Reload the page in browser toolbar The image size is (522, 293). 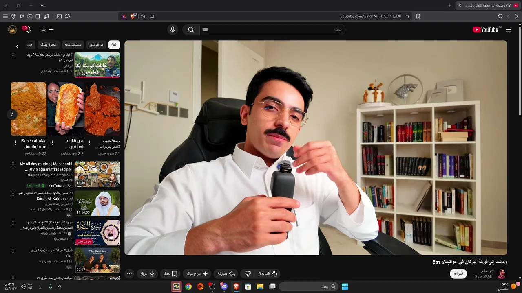click(x=500, y=16)
